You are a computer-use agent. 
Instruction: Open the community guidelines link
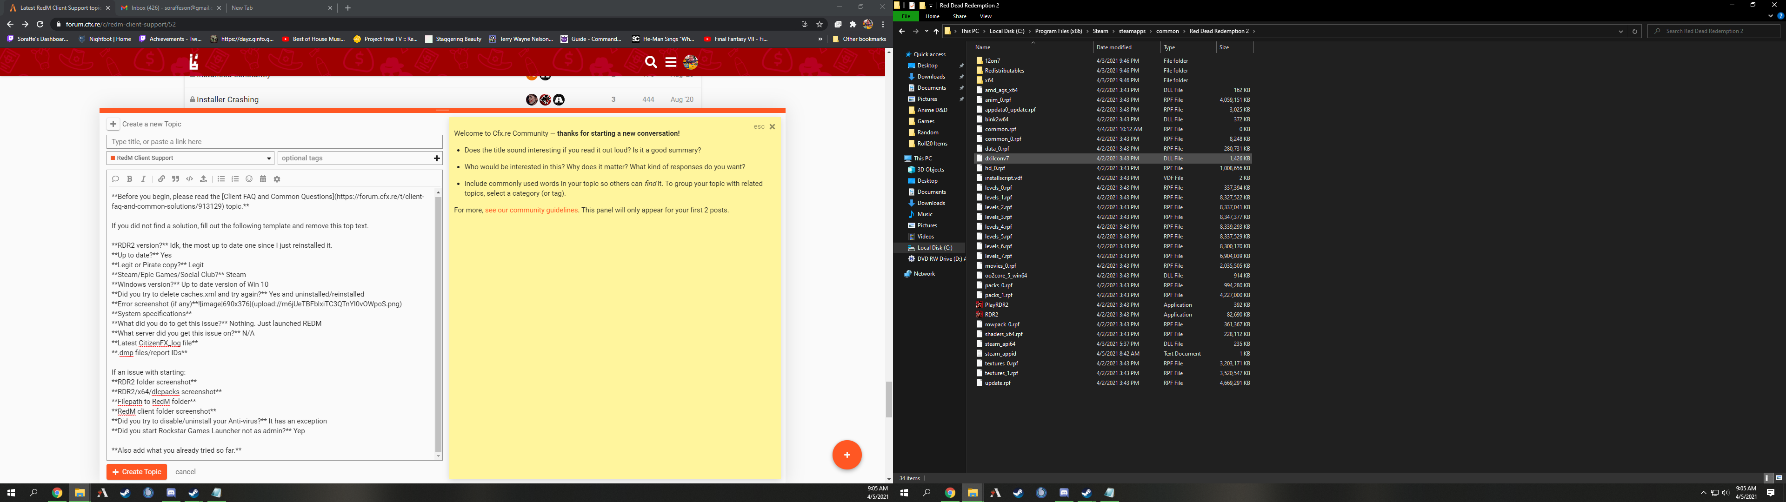pos(531,210)
